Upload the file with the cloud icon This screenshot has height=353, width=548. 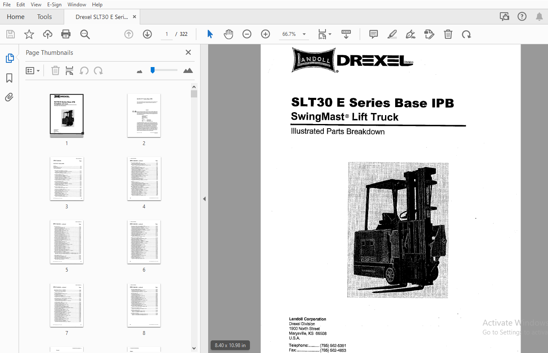click(48, 34)
